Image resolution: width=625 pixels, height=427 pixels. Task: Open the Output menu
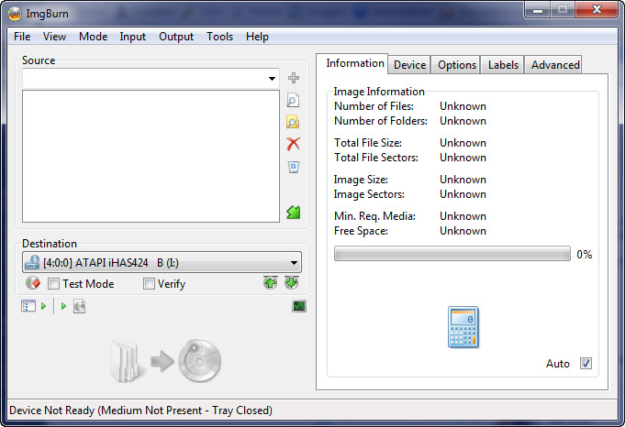pos(176,37)
